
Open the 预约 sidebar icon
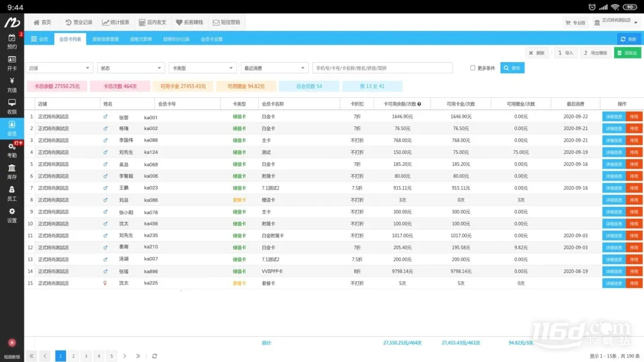pos(12,41)
